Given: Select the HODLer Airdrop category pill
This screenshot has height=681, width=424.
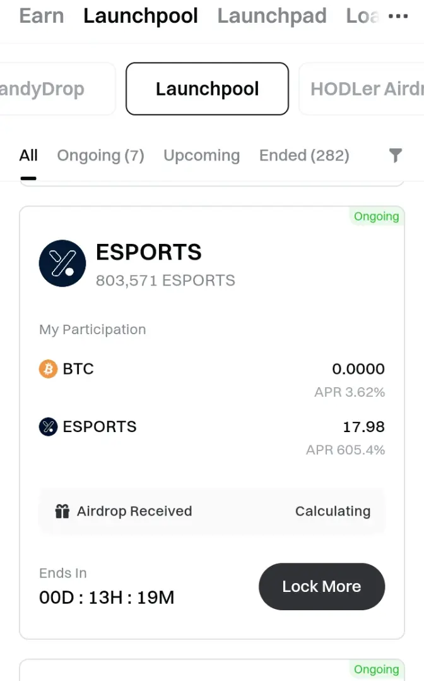Looking at the screenshot, I should click(362, 89).
